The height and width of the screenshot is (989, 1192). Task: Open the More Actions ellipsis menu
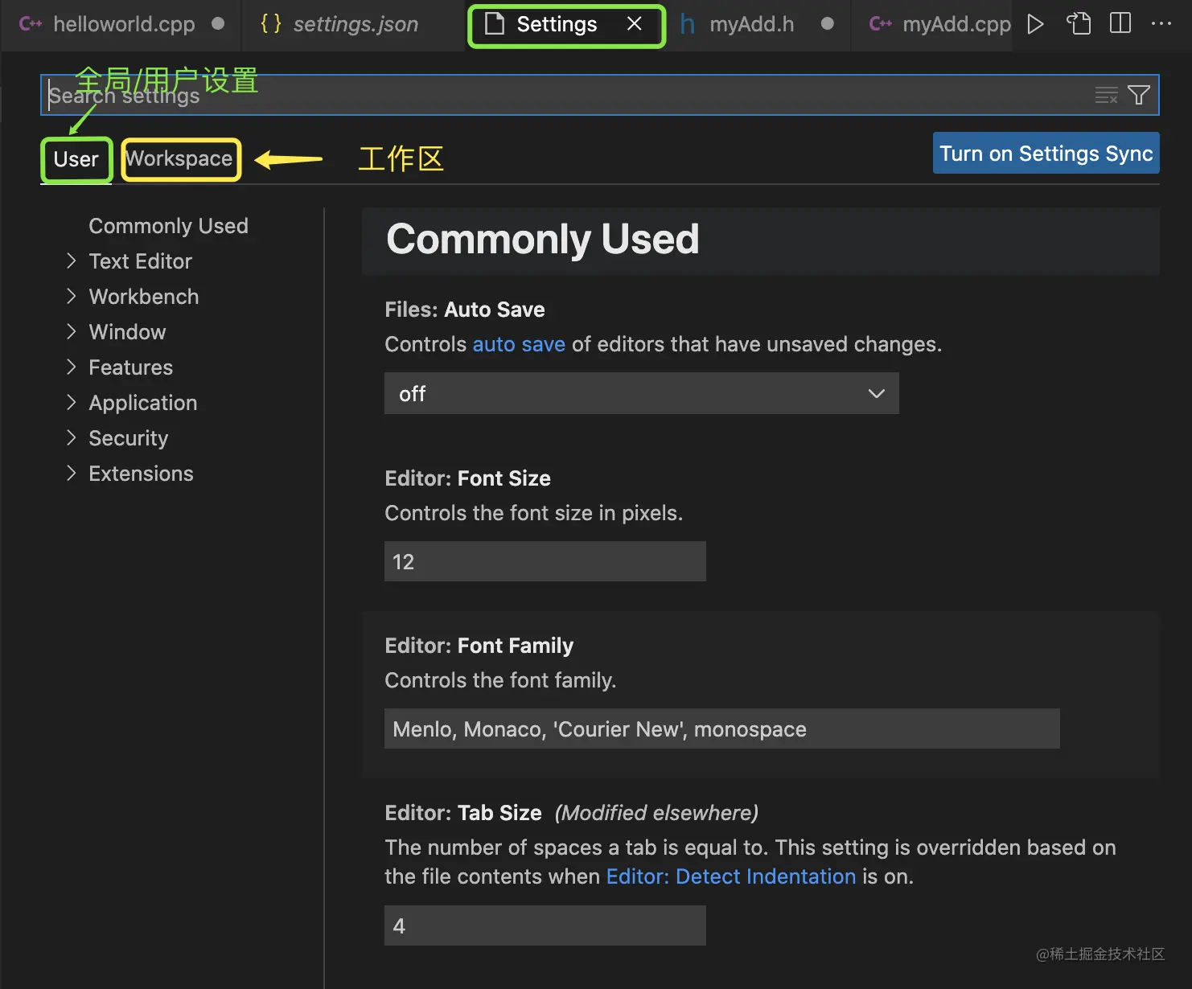click(1161, 23)
